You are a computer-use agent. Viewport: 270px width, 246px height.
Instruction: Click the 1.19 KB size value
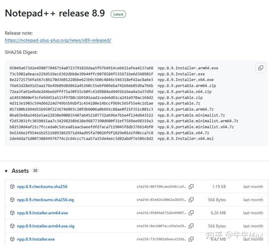pyautogui.click(x=219, y=186)
